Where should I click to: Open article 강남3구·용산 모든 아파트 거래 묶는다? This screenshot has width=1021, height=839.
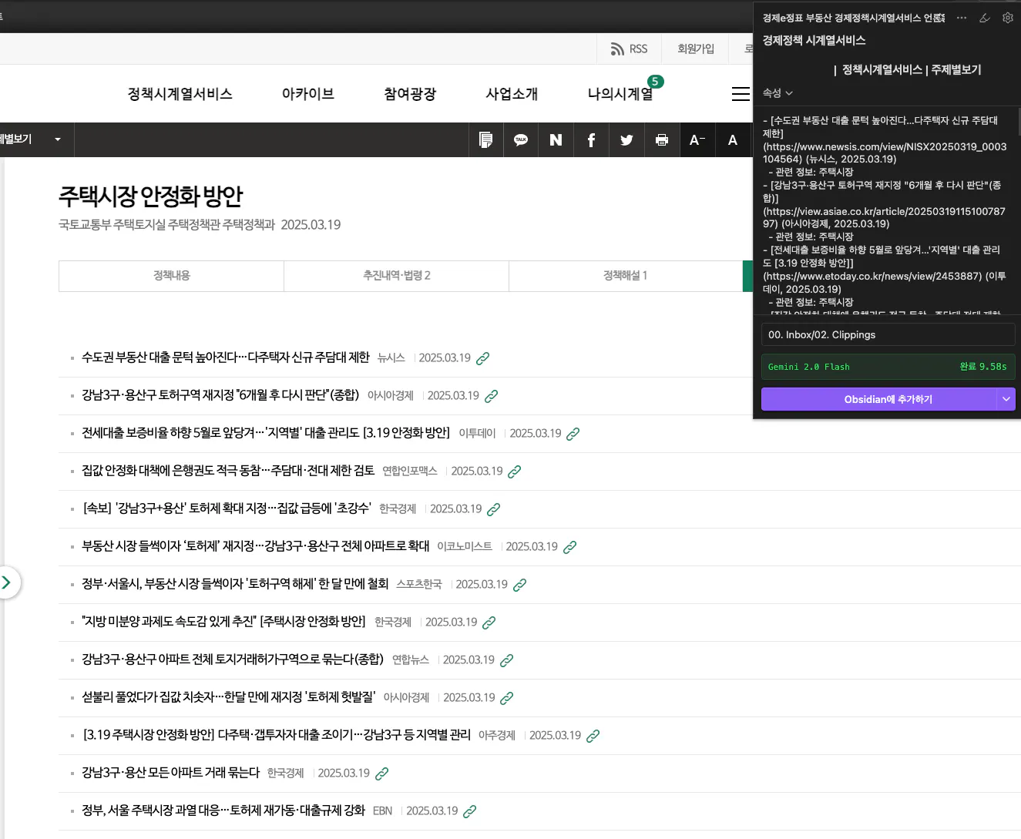tap(171, 773)
